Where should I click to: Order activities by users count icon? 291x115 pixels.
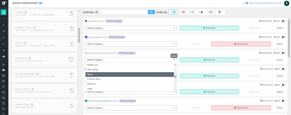pyautogui.click(x=201, y=12)
